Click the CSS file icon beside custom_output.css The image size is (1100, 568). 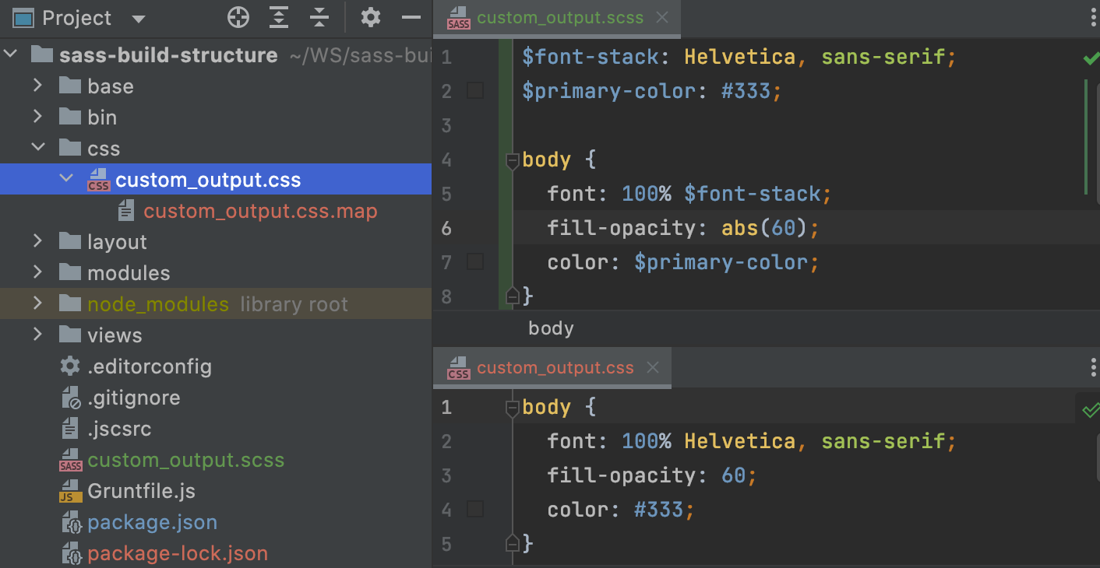click(99, 181)
